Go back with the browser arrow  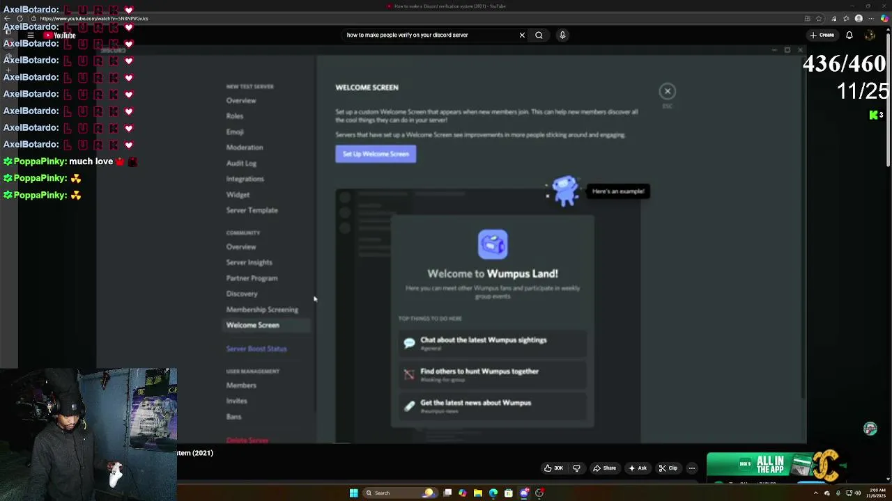[x=8, y=19]
